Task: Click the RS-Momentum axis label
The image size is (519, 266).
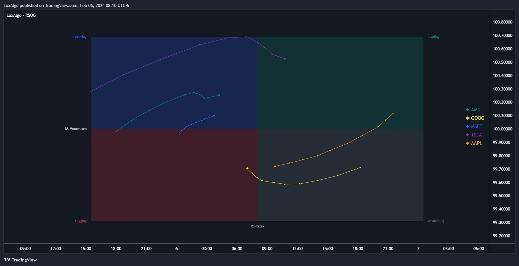Action: pyautogui.click(x=76, y=129)
